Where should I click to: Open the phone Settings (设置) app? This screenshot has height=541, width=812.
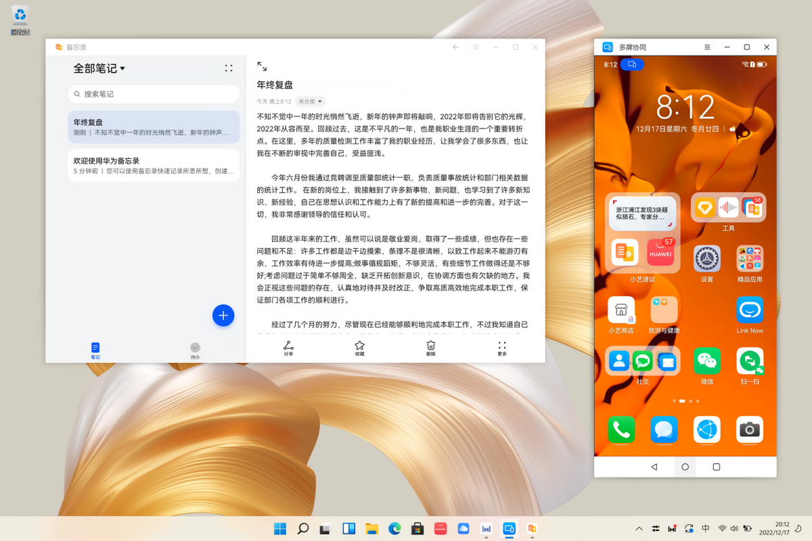pos(707,263)
